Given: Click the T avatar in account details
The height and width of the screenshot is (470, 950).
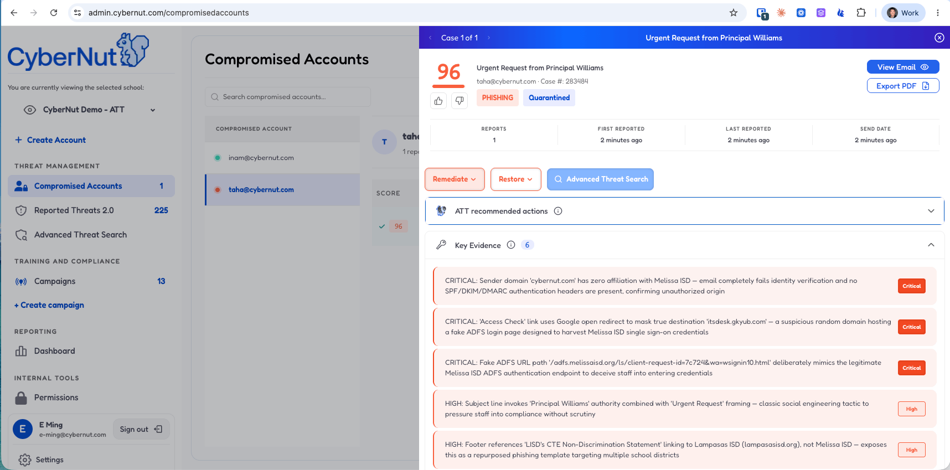Looking at the screenshot, I should [384, 142].
